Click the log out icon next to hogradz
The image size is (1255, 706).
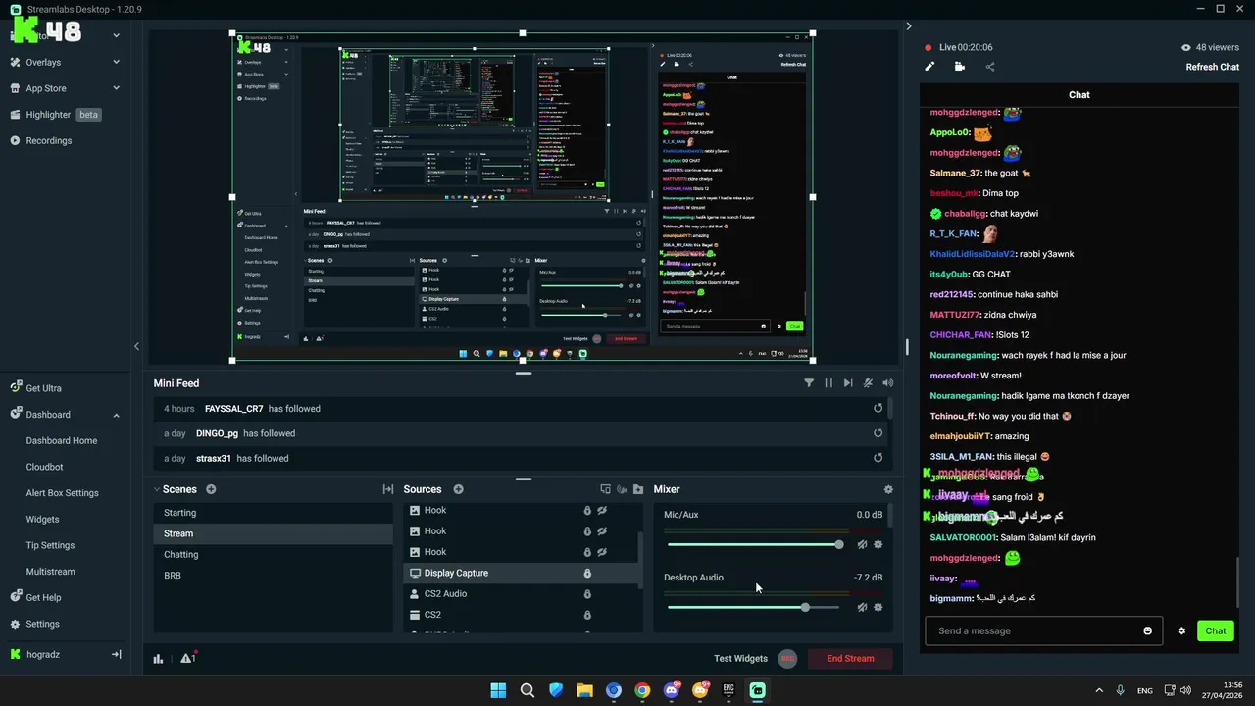pos(116,654)
